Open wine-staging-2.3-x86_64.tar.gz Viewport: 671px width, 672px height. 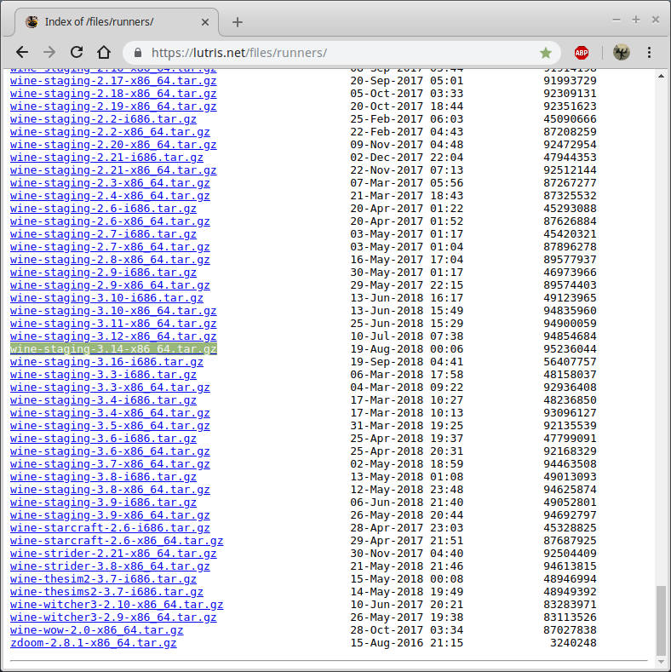110,183
